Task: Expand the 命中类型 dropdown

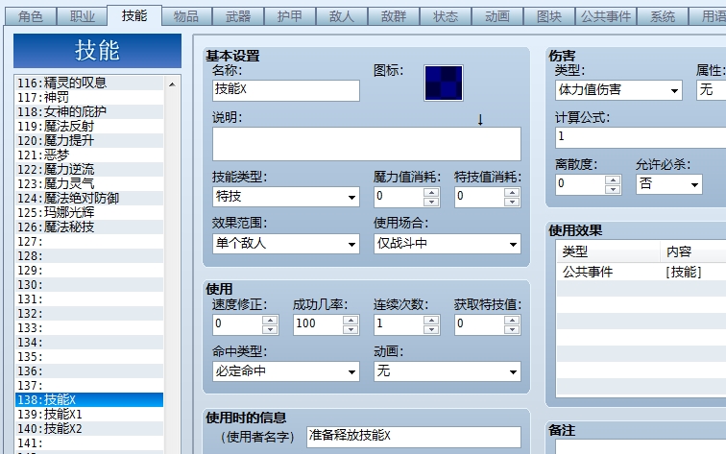Action: coord(286,371)
